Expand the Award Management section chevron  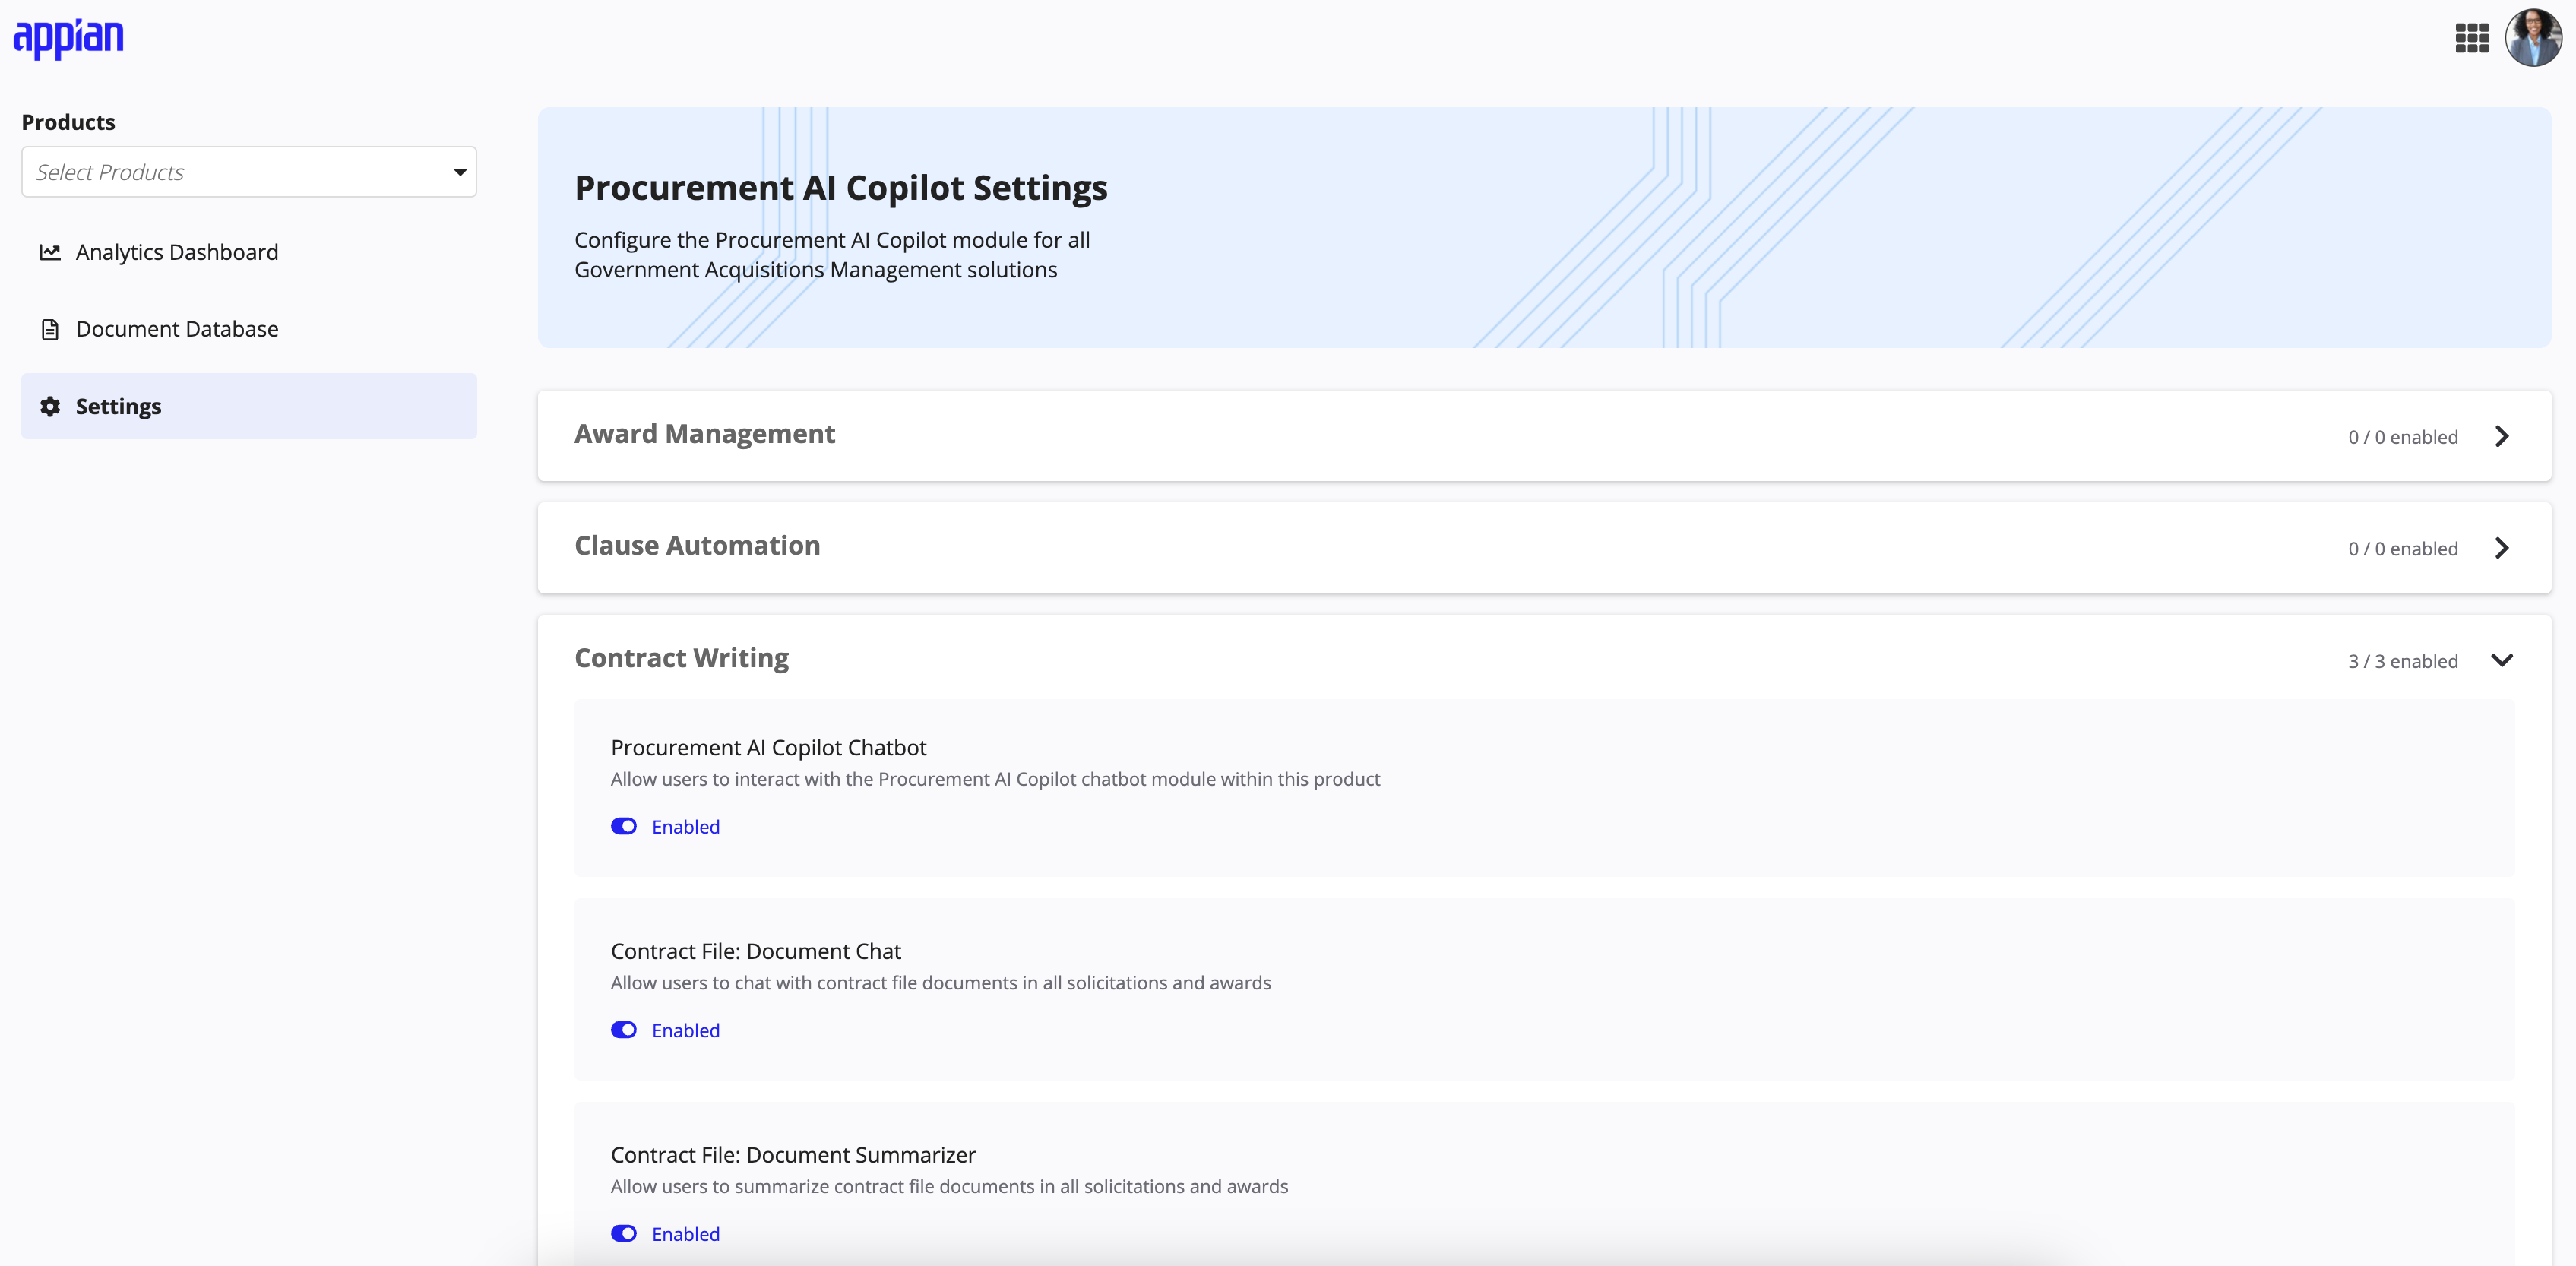tap(2502, 436)
